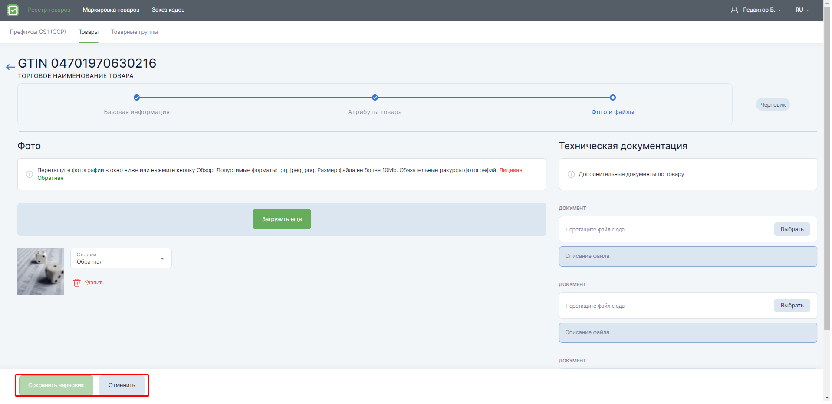Open RU language selector
This screenshot has height=404, width=832.
802,10
